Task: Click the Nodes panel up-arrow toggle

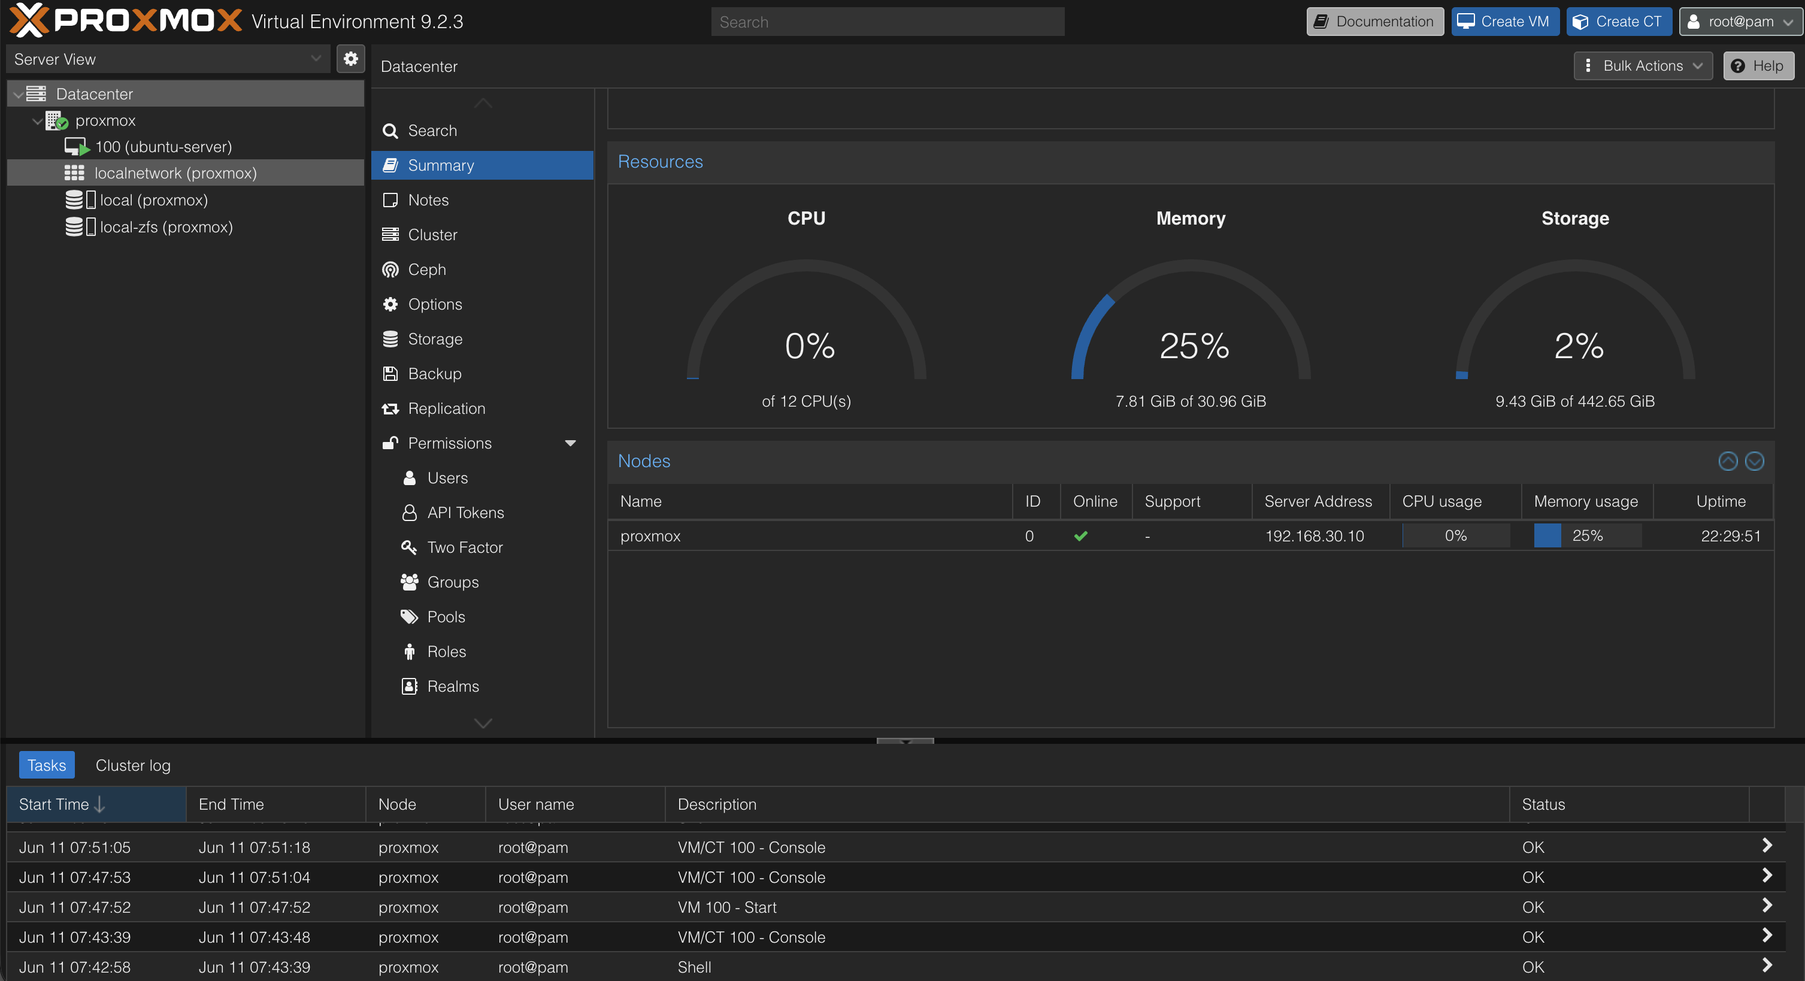Action: [x=1728, y=461]
